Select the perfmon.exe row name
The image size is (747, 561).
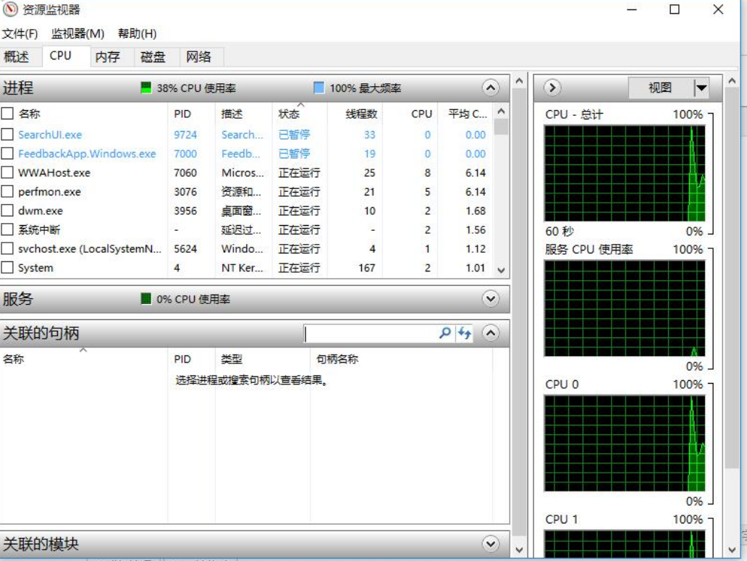tap(49, 192)
